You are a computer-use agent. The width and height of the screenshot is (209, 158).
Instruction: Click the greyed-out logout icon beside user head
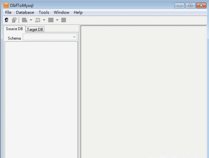coord(14,20)
